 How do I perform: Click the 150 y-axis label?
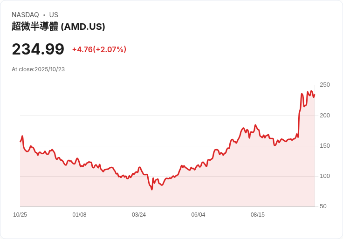click(x=325, y=146)
